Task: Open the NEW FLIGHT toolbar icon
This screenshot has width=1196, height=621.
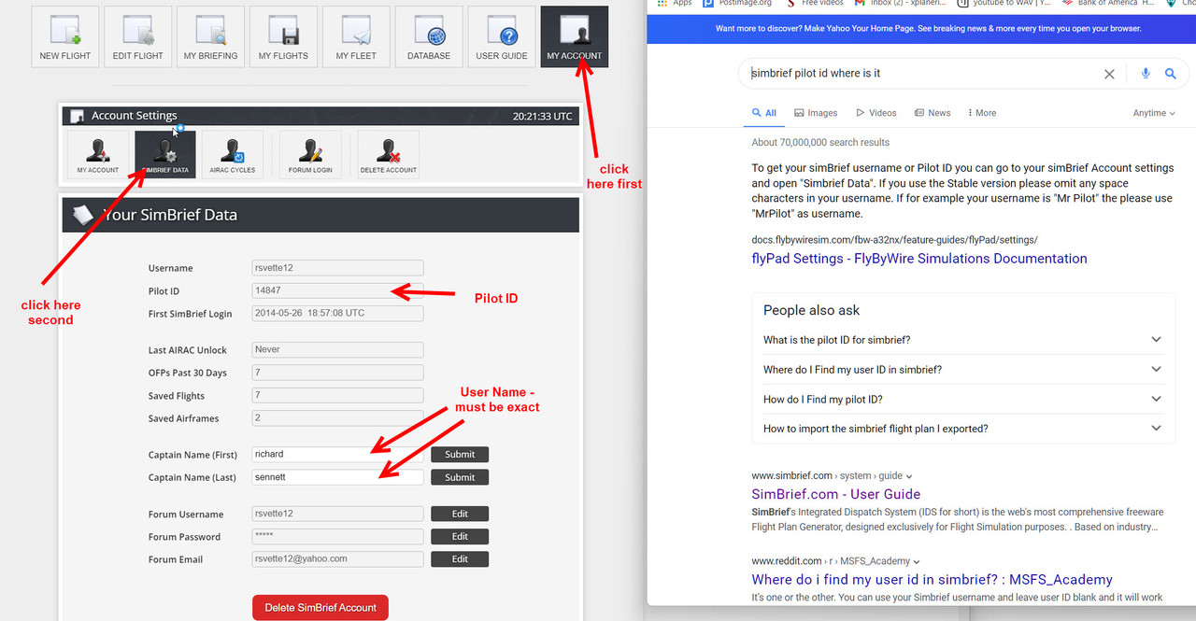Action: [x=65, y=36]
